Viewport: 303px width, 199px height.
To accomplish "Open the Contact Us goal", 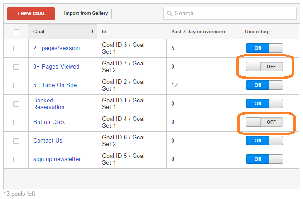I will (x=48, y=140).
